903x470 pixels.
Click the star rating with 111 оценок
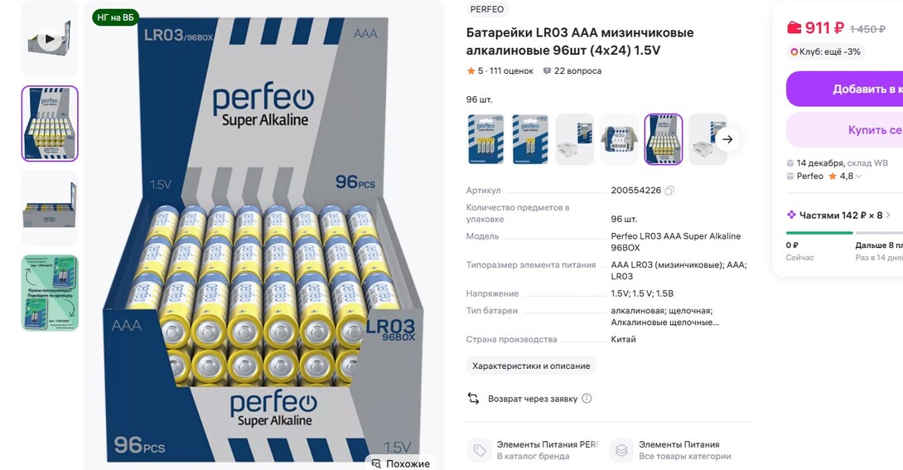(500, 70)
